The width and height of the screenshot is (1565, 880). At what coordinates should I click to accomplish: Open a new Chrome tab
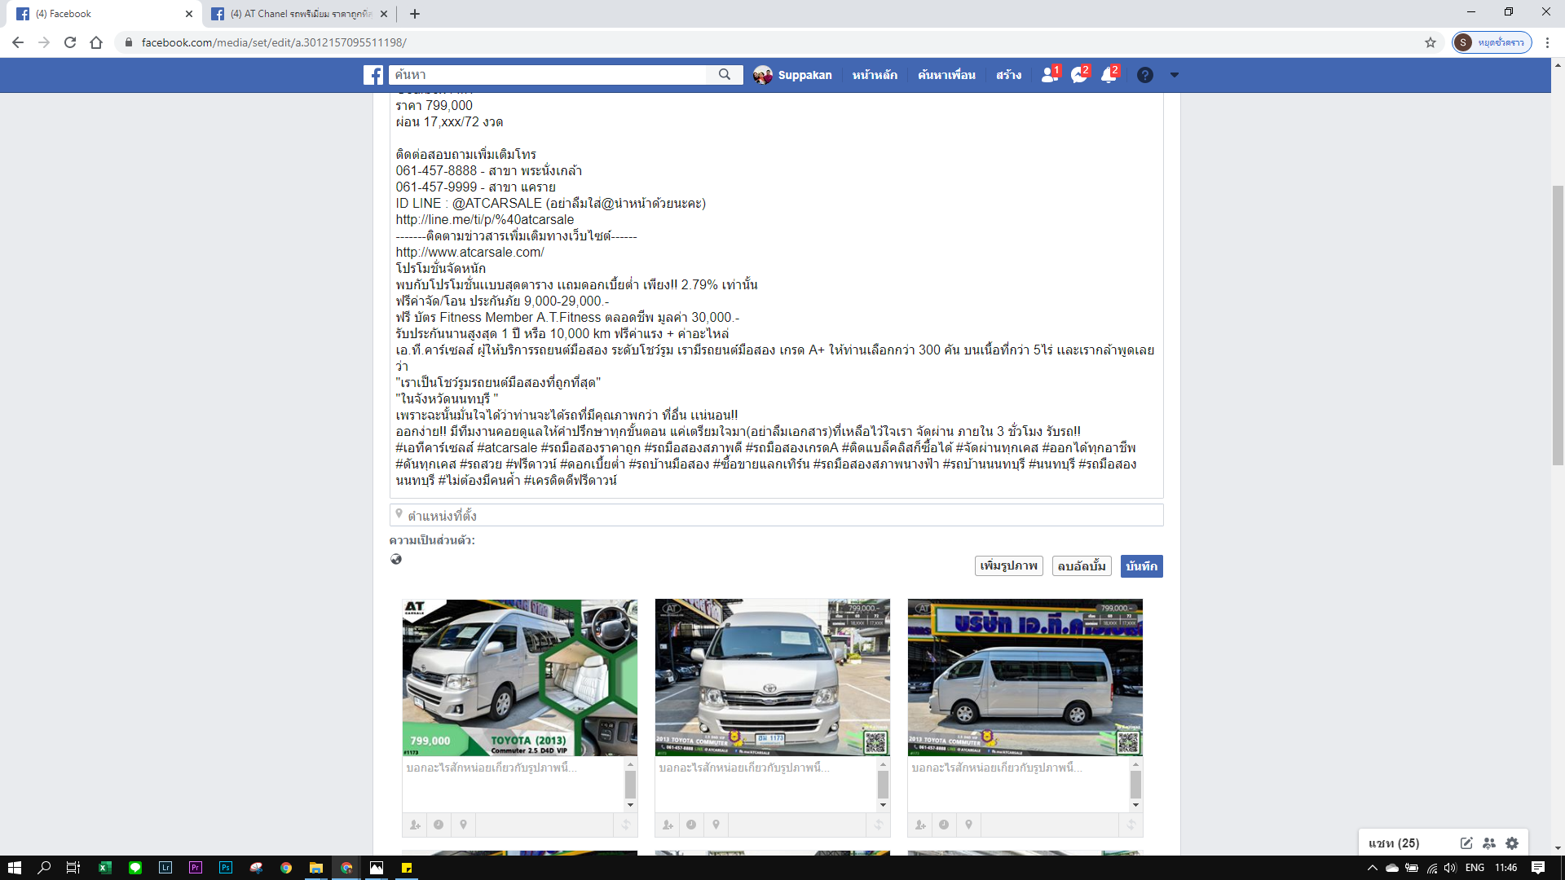pyautogui.click(x=415, y=14)
